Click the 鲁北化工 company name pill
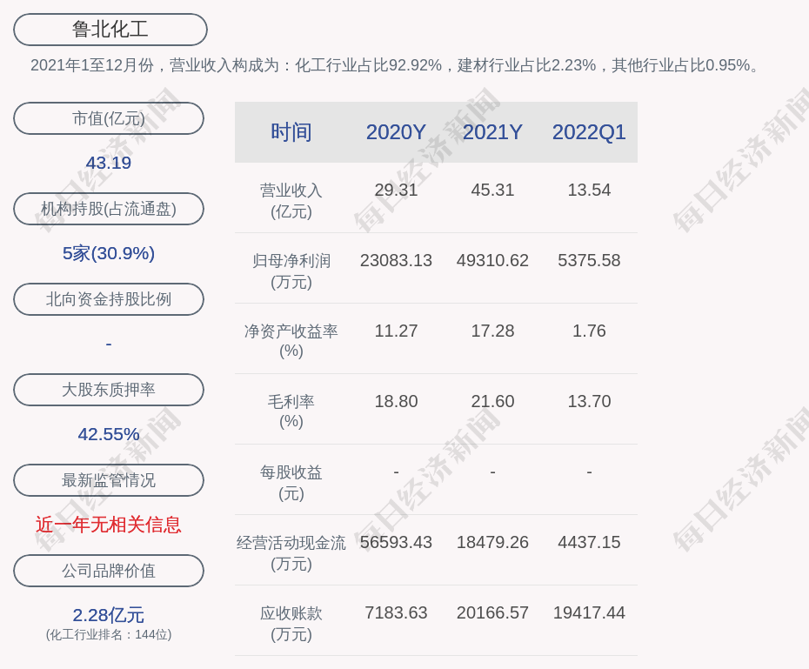Image resolution: width=809 pixels, height=669 pixels. (110, 30)
